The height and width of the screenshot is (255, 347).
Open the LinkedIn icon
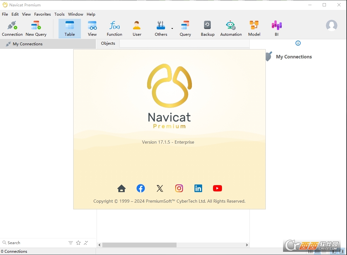pyautogui.click(x=198, y=188)
